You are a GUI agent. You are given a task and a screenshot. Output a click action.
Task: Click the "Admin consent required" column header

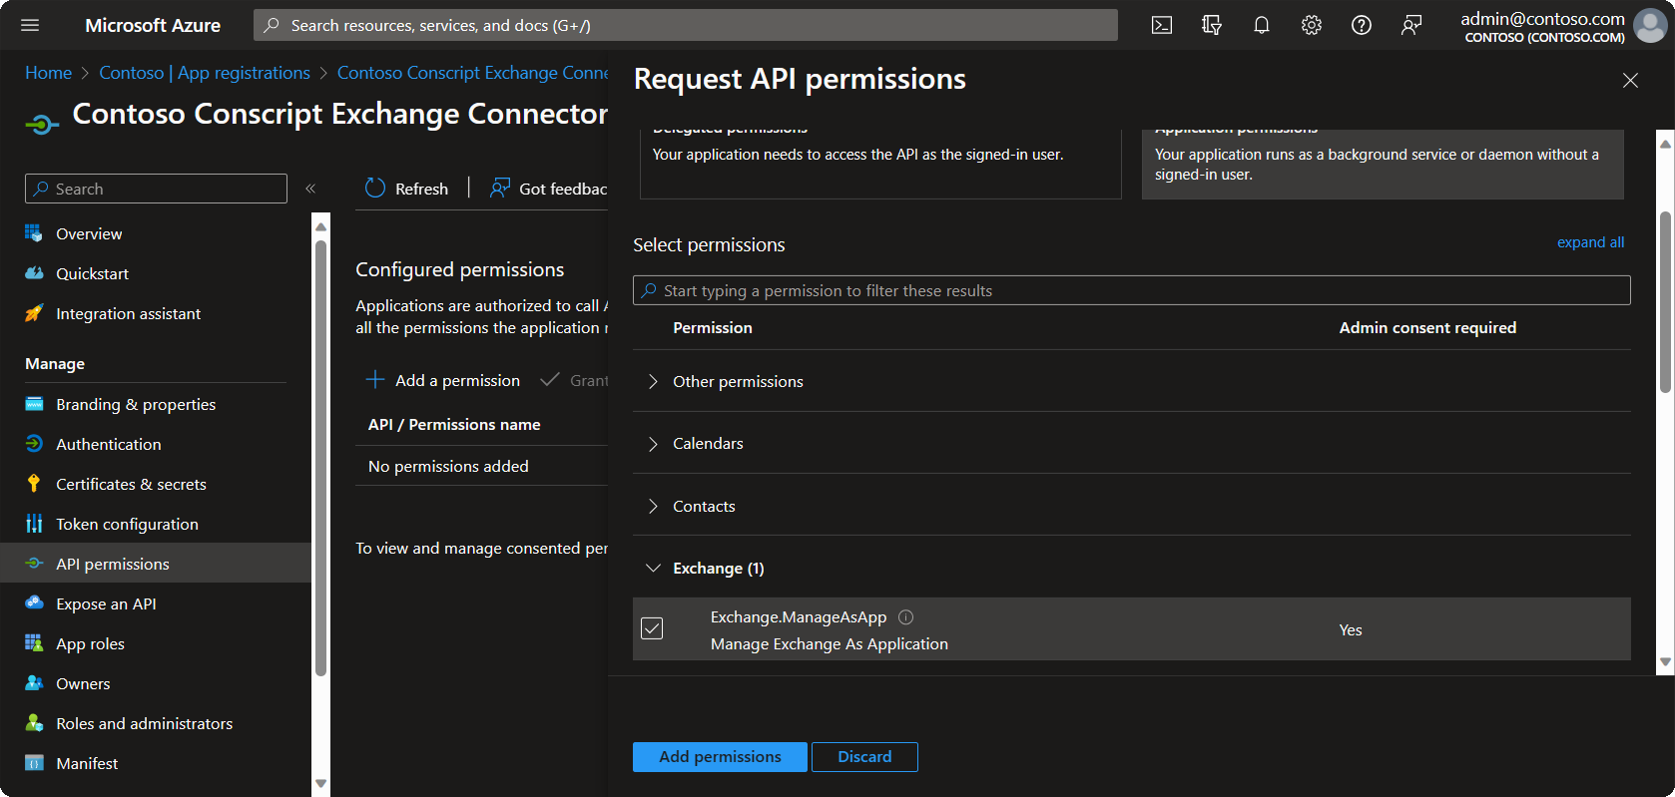[x=1427, y=327]
